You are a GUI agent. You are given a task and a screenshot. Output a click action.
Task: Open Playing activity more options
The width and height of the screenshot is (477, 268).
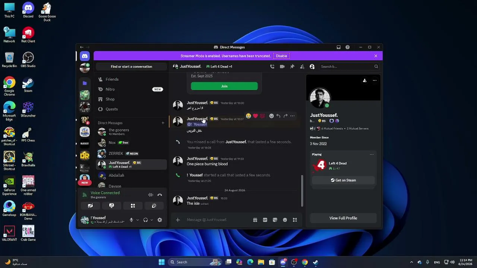(372, 154)
